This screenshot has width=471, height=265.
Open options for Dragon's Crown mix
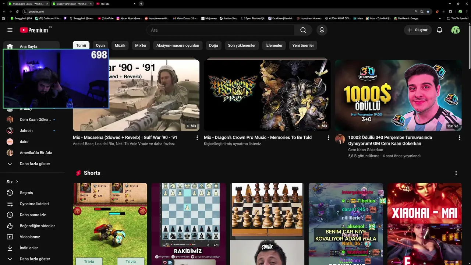click(328, 138)
